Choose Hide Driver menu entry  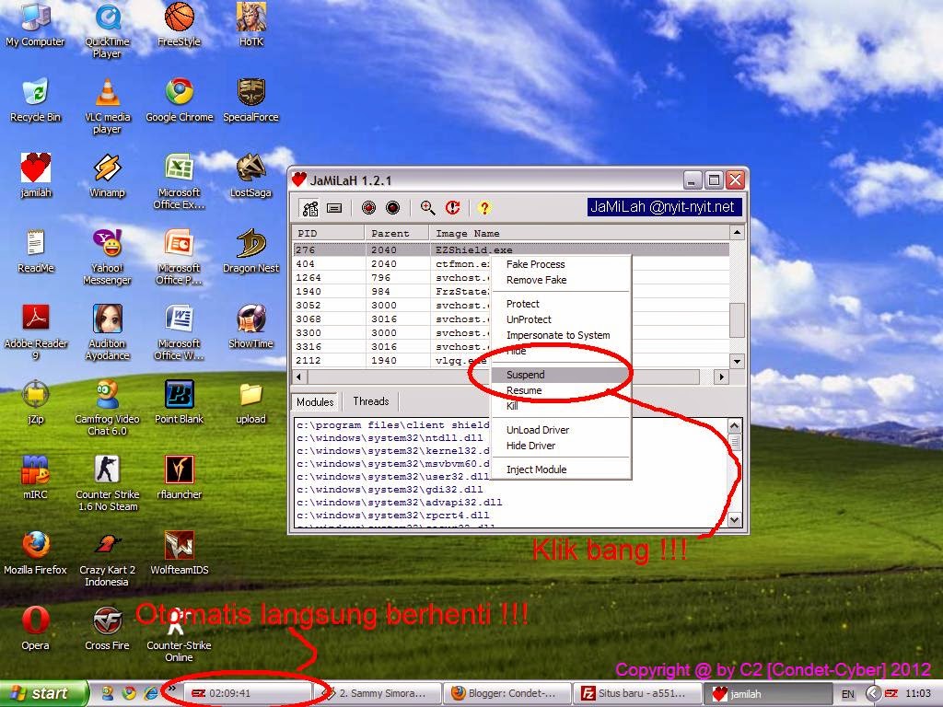(x=561, y=446)
